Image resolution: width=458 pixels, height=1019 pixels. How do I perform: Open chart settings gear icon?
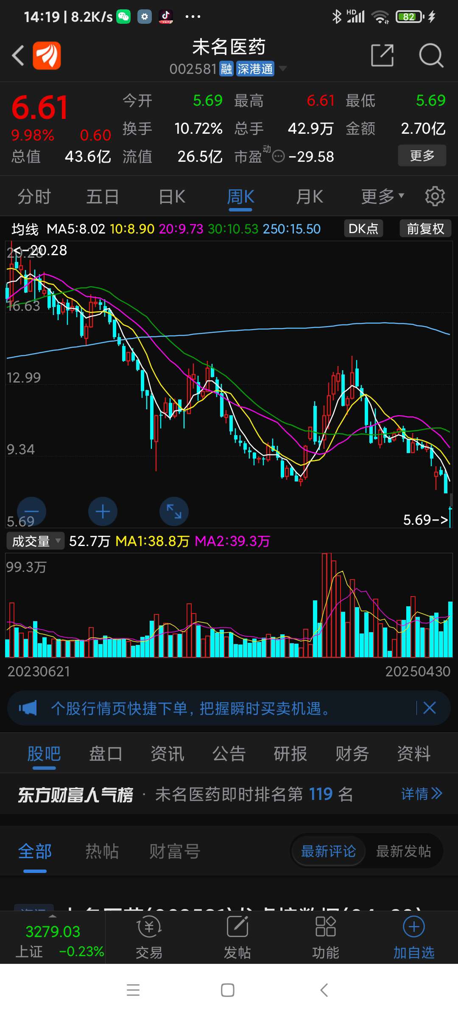[x=435, y=196]
